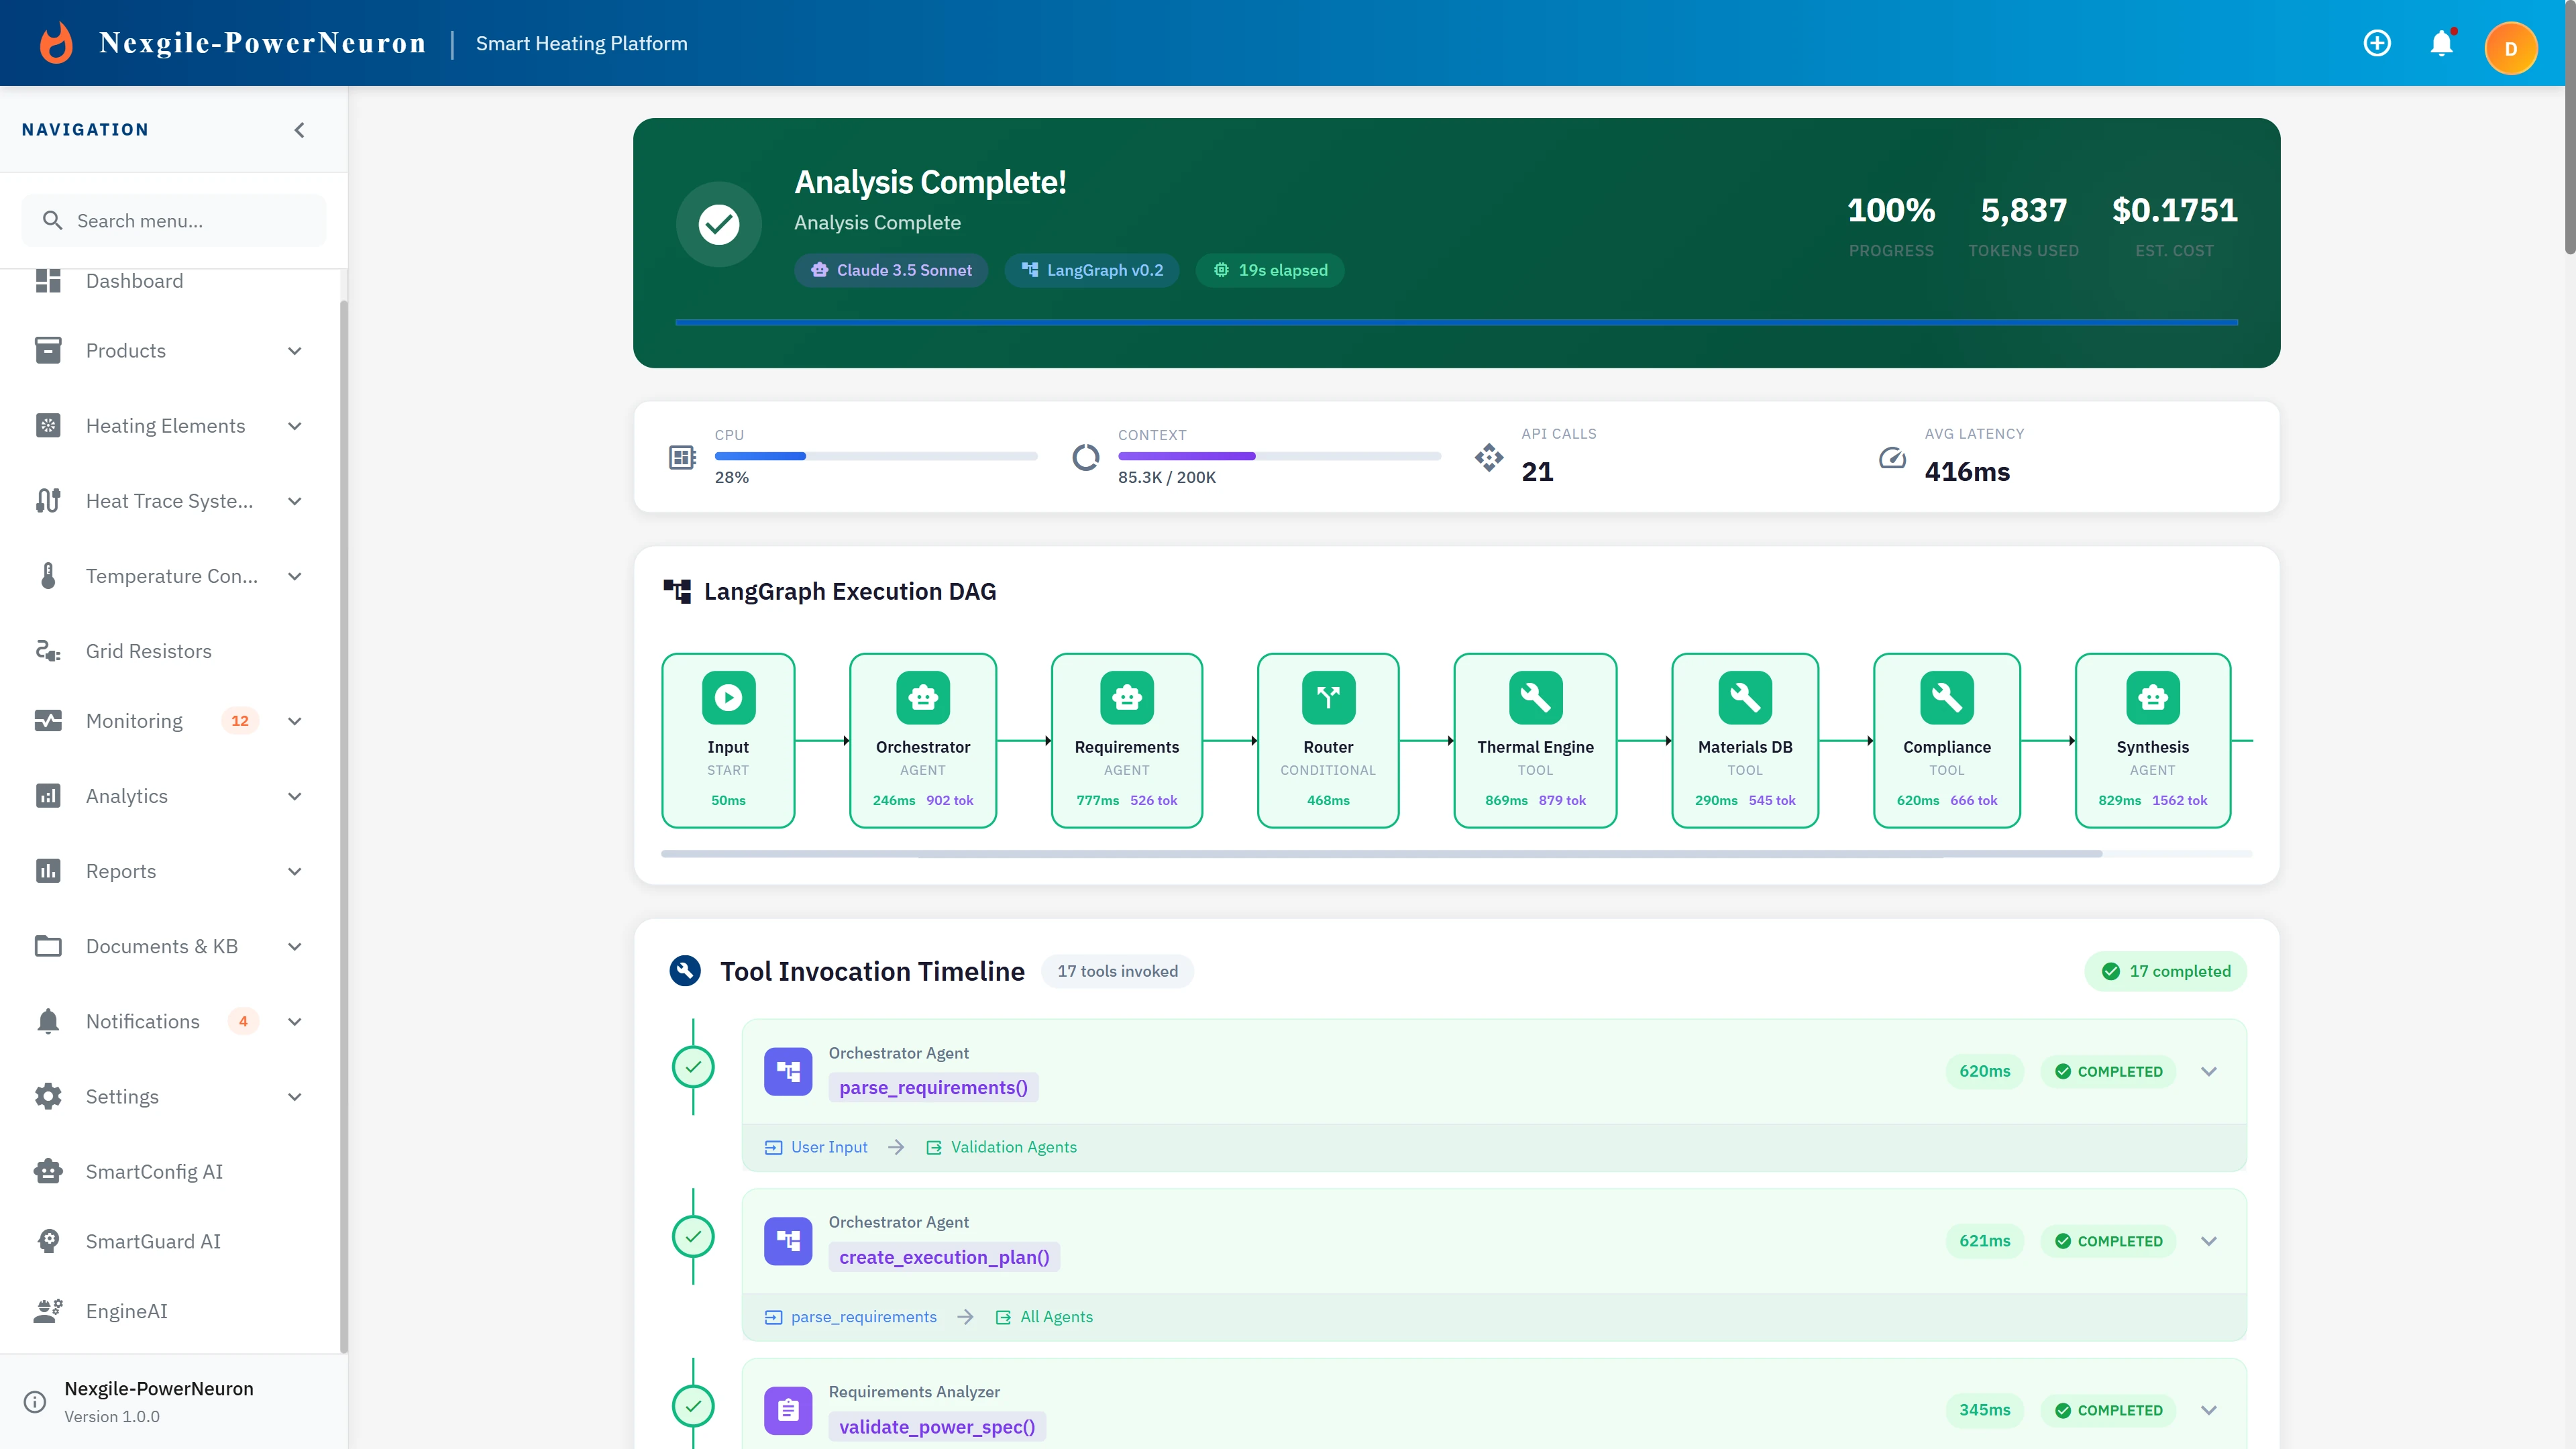Viewport: 2576px width, 1449px height.
Task: Collapse the navigation sidebar
Action: (299, 129)
